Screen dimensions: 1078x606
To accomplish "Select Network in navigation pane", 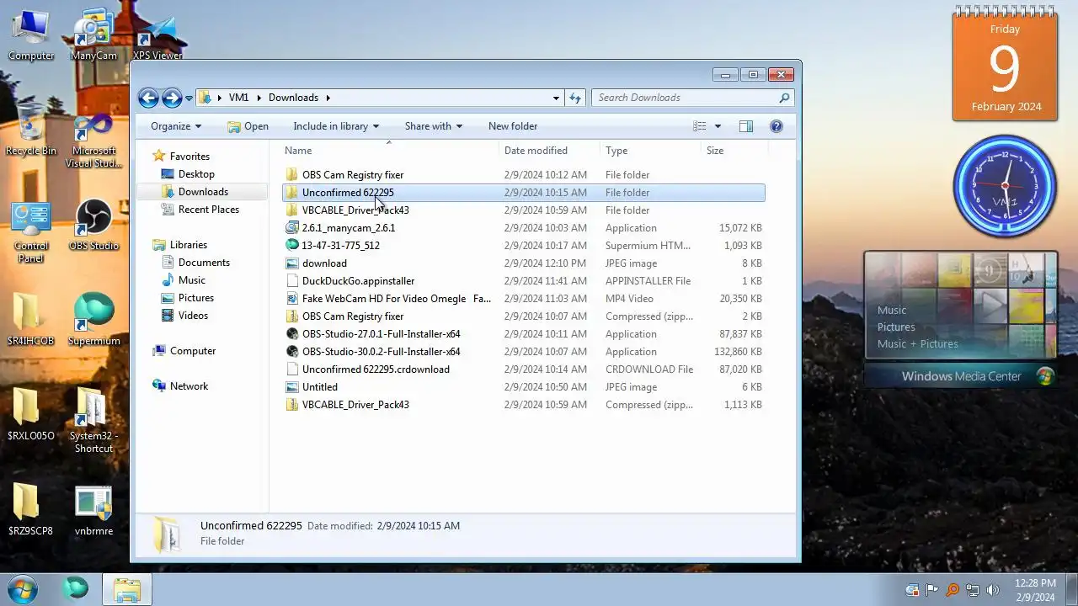I will pyautogui.click(x=189, y=386).
